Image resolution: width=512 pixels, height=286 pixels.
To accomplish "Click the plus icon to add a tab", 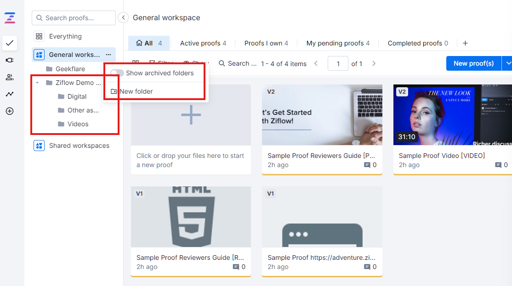I will pyautogui.click(x=465, y=43).
